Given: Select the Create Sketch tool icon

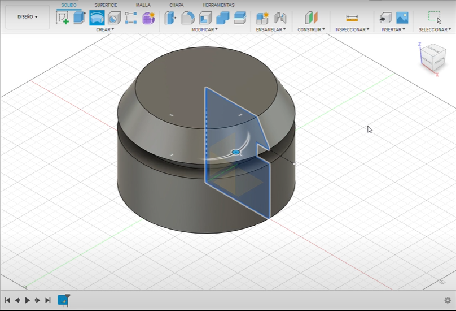Looking at the screenshot, I should (x=62, y=18).
